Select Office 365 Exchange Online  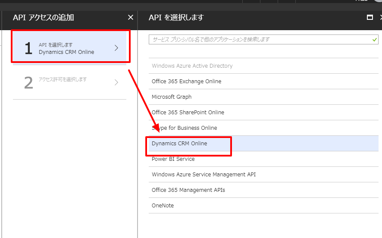click(263, 81)
